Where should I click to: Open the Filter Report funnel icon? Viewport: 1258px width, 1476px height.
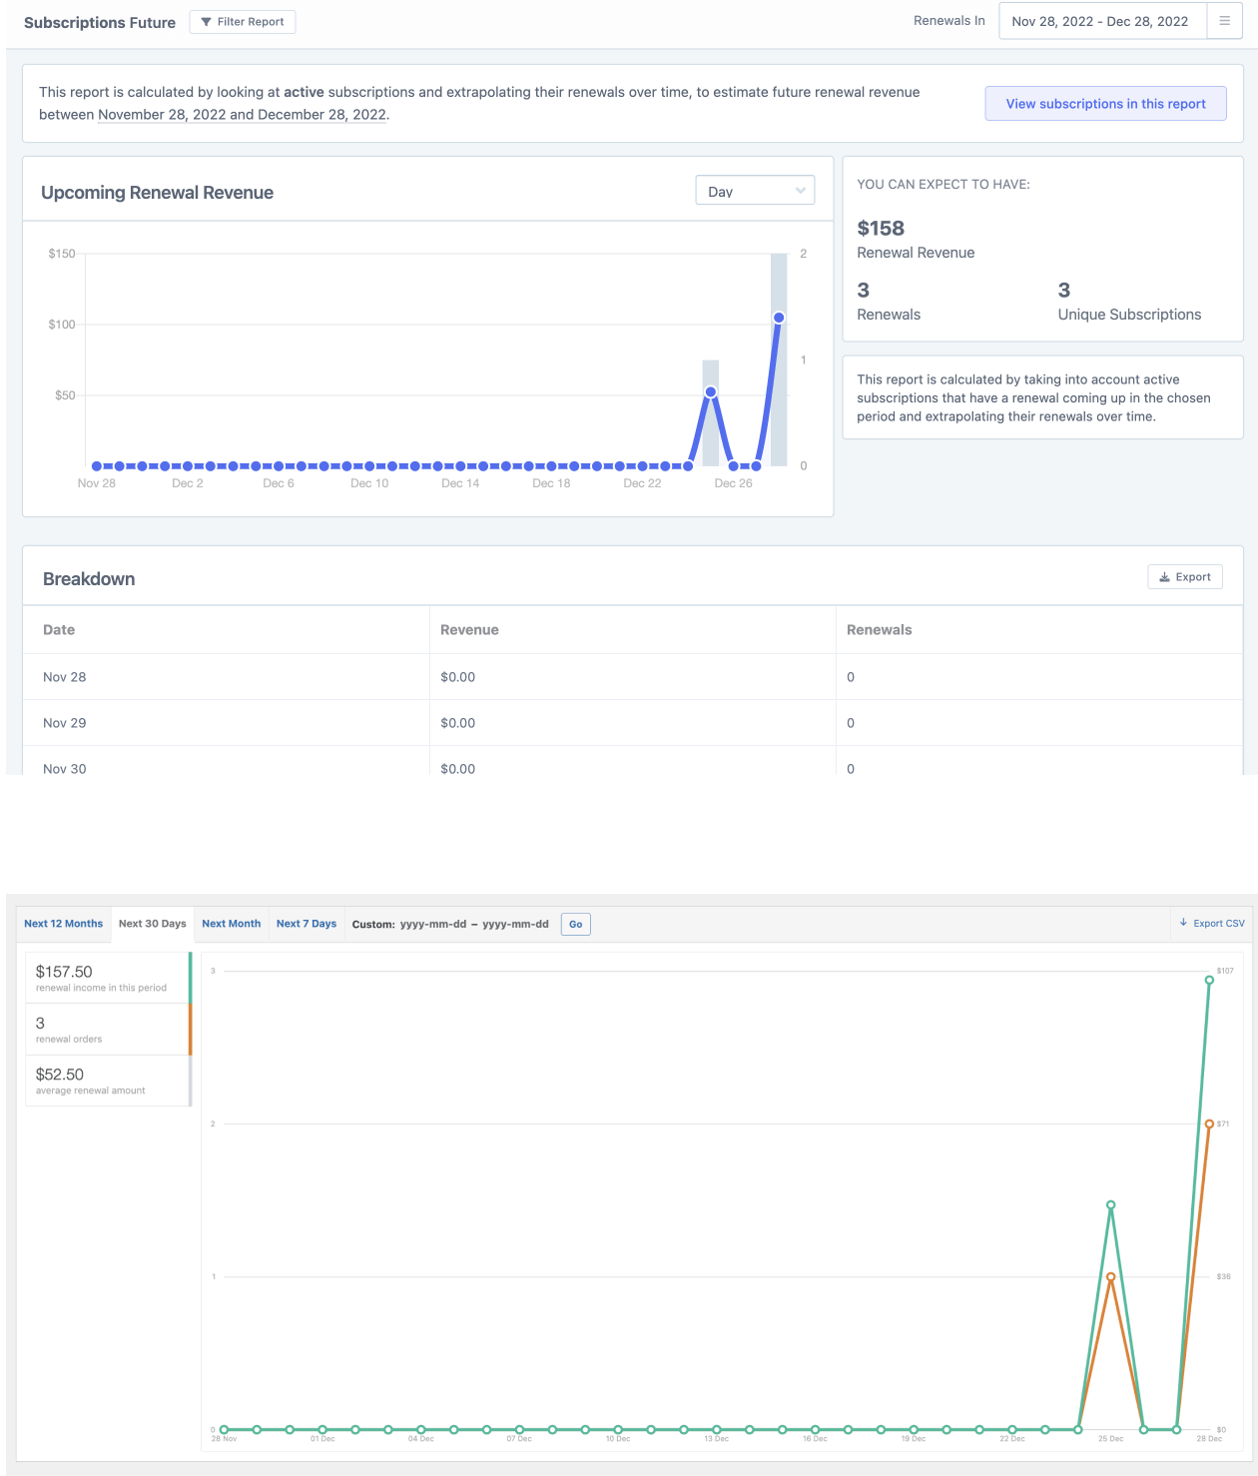(x=208, y=21)
